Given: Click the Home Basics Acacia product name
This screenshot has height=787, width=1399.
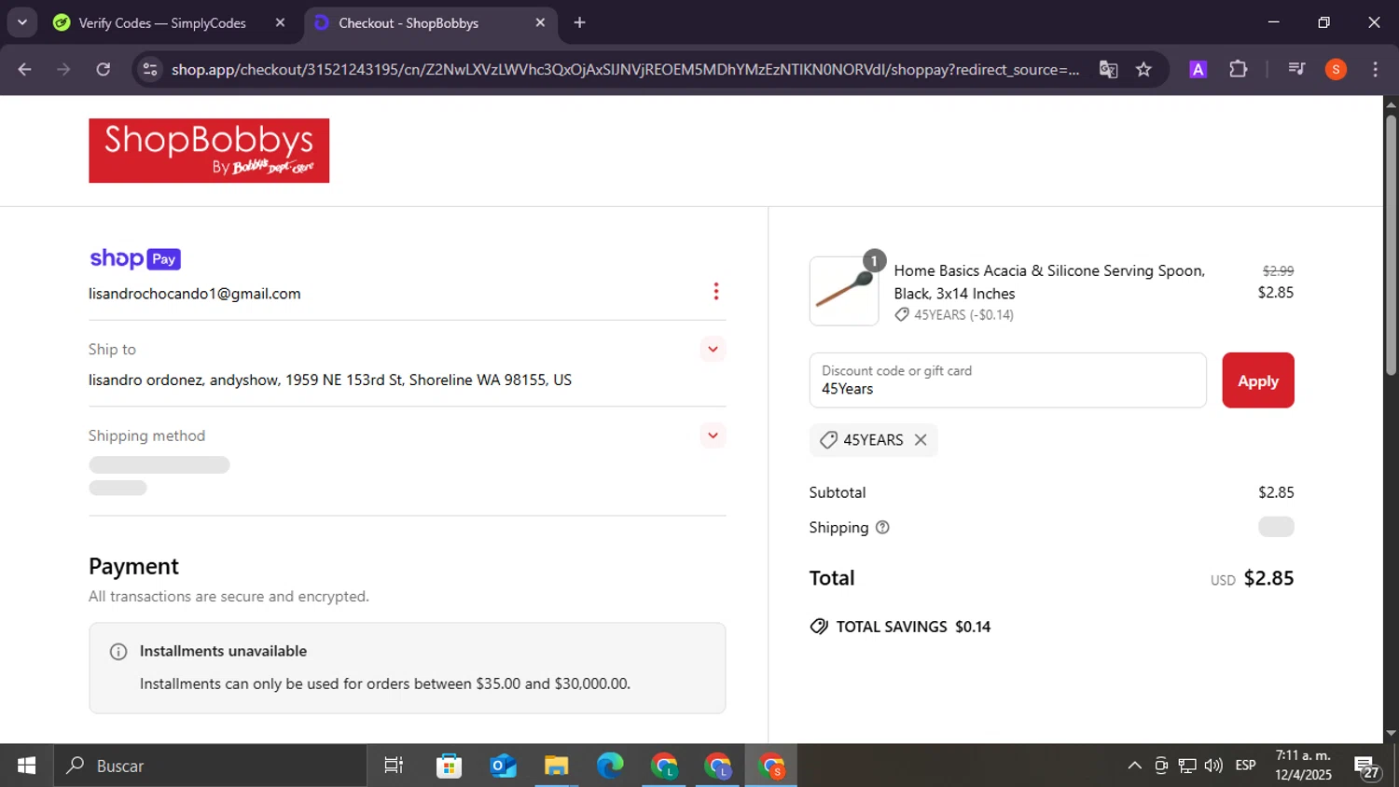Looking at the screenshot, I should (x=1049, y=282).
